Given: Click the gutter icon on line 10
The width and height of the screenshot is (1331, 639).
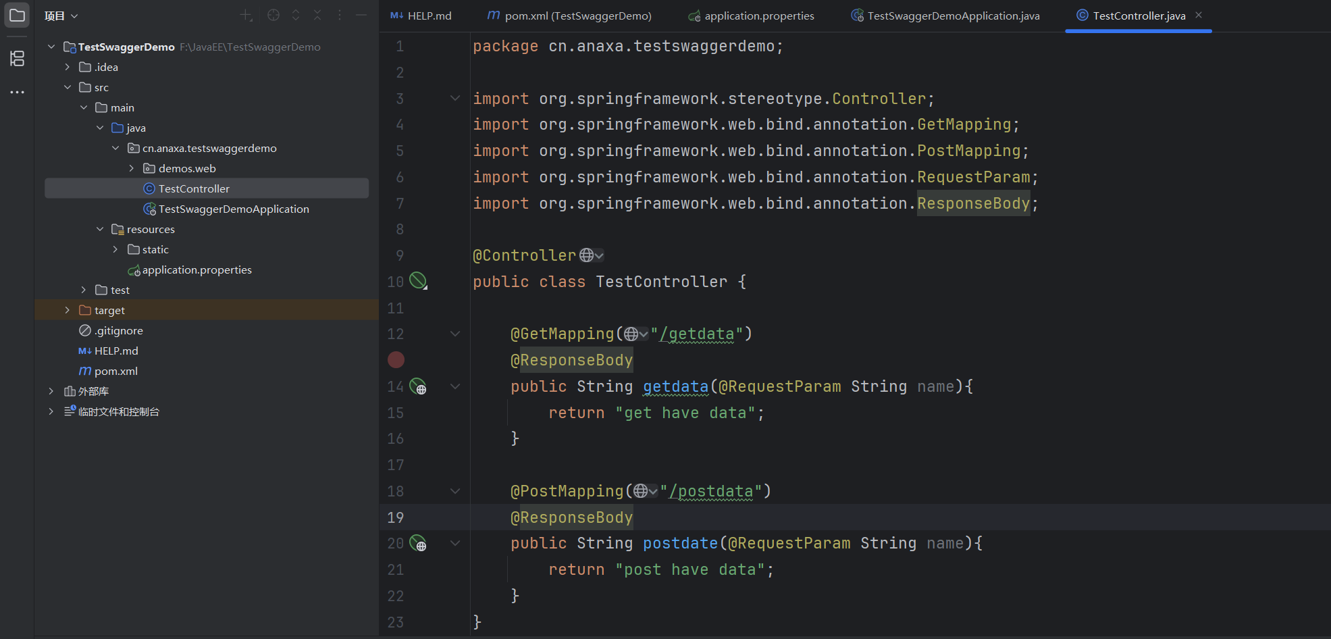Looking at the screenshot, I should tap(419, 280).
